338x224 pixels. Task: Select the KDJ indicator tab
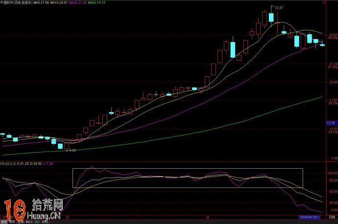tap(37, 222)
